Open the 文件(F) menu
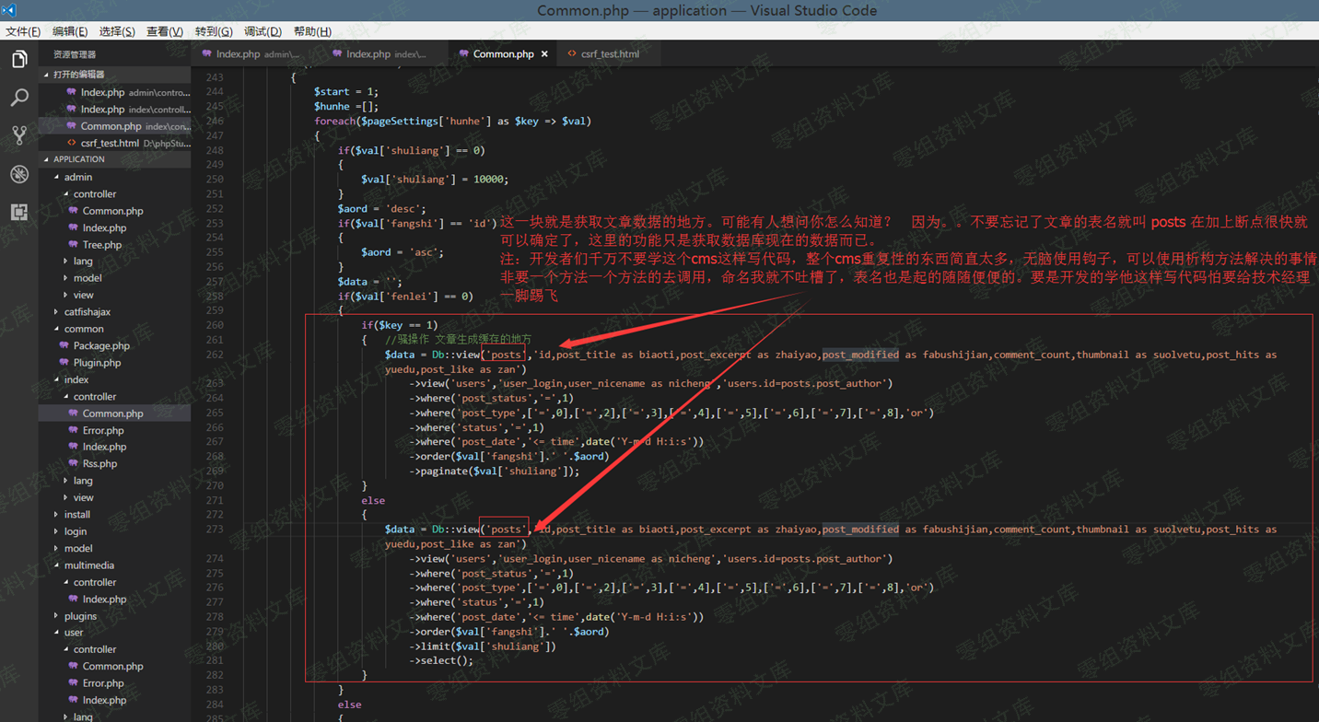1319x722 pixels. [x=23, y=31]
